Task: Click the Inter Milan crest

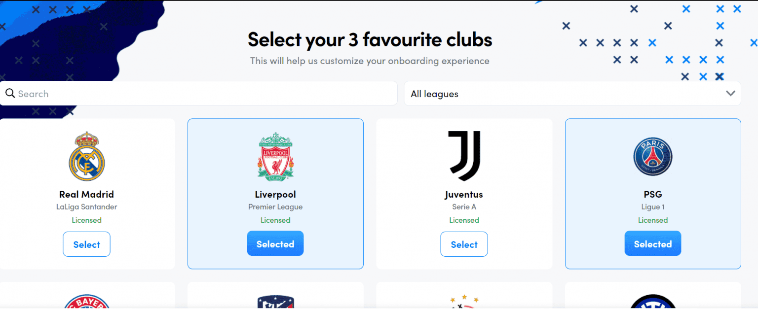Action: tap(653, 302)
